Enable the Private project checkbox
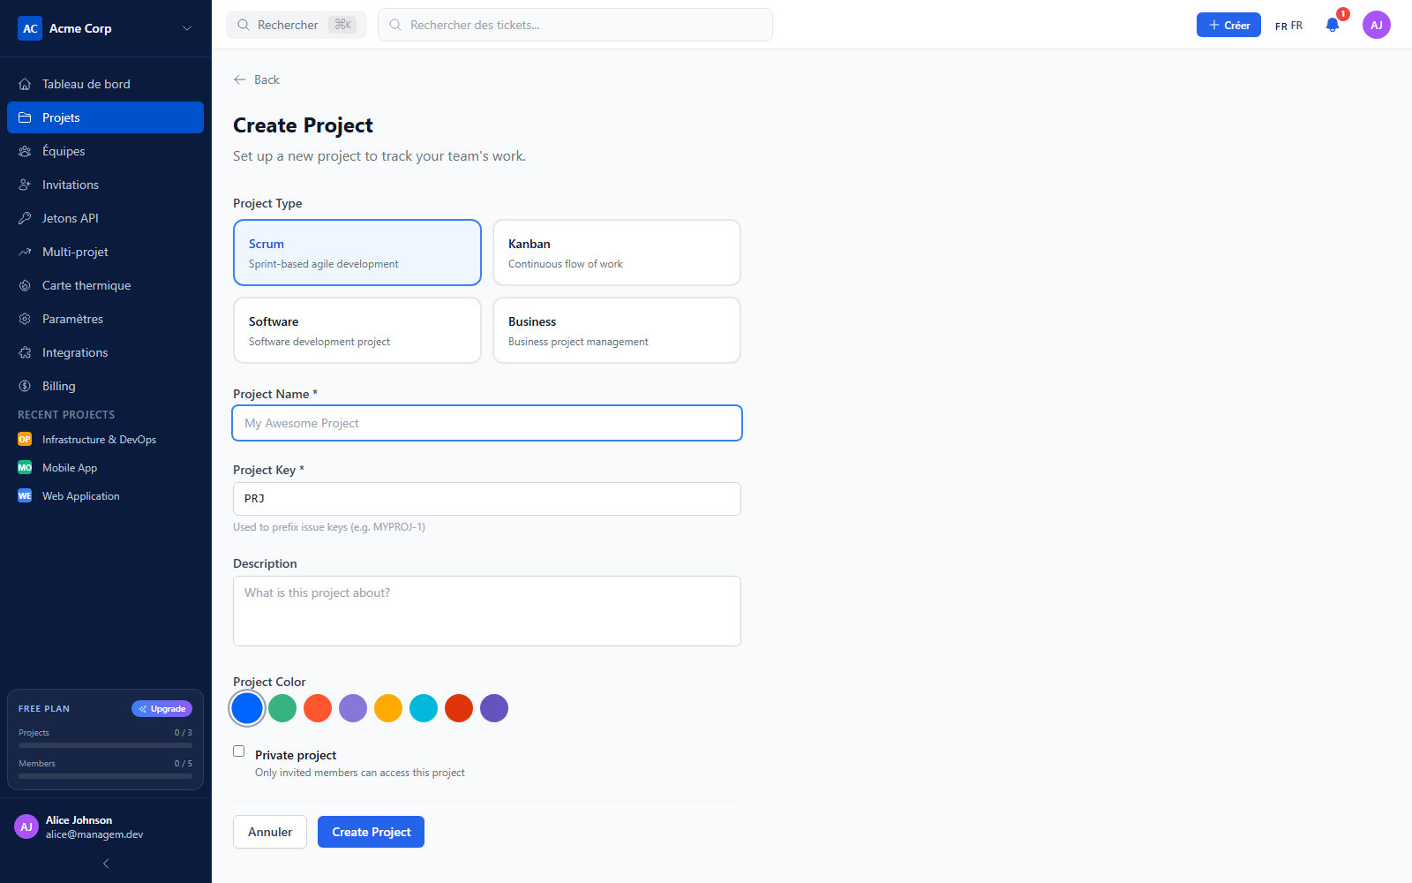 238,751
